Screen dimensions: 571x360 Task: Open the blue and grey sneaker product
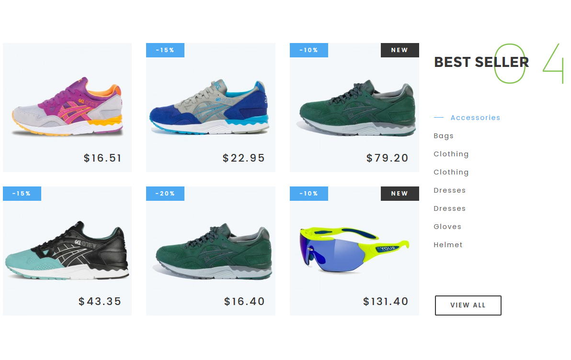(209, 107)
